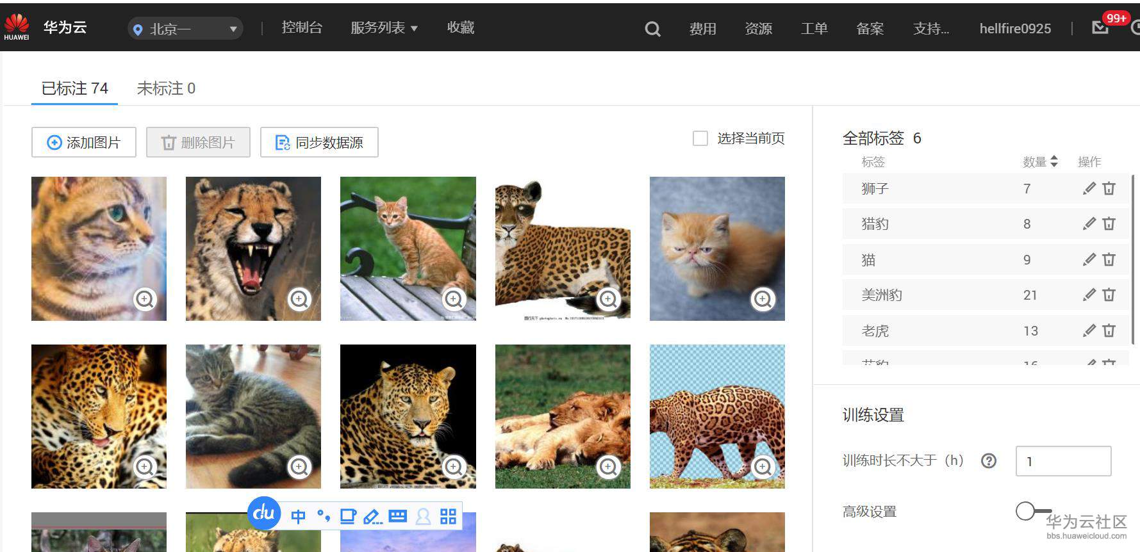Click the Huawei Cloud logo
Viewport: 1140px width, 552px height.
(x=17, y=27)
